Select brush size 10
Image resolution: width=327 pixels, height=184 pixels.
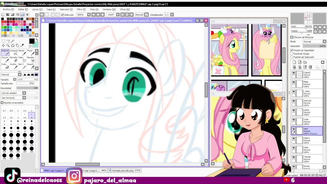coord(4,129)
